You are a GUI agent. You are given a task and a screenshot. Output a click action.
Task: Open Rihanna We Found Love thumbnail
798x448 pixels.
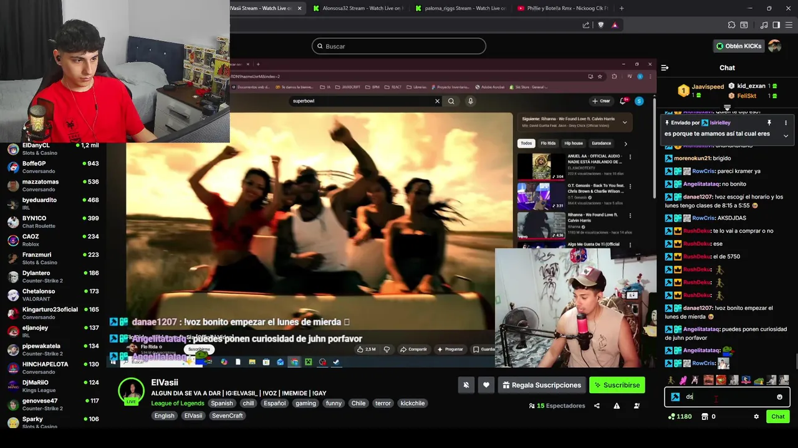[x=541, y=225]
